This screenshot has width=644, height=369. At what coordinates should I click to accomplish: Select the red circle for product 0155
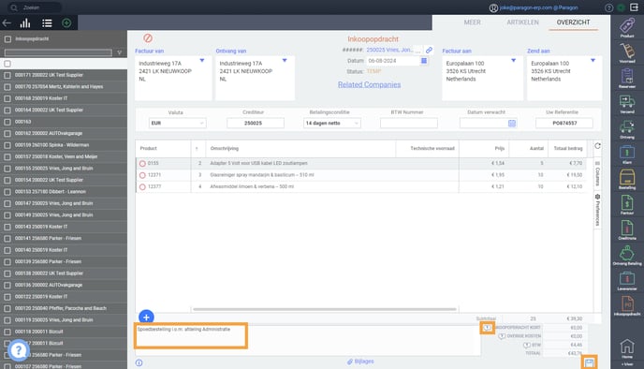(142, 164)
